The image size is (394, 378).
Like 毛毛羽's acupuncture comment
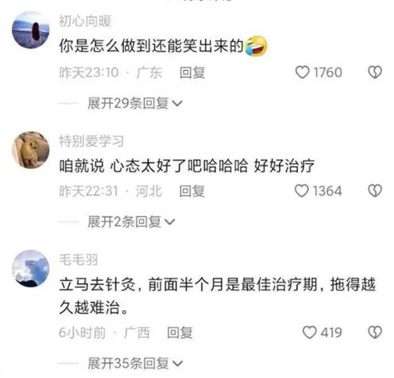pos(310,332)
